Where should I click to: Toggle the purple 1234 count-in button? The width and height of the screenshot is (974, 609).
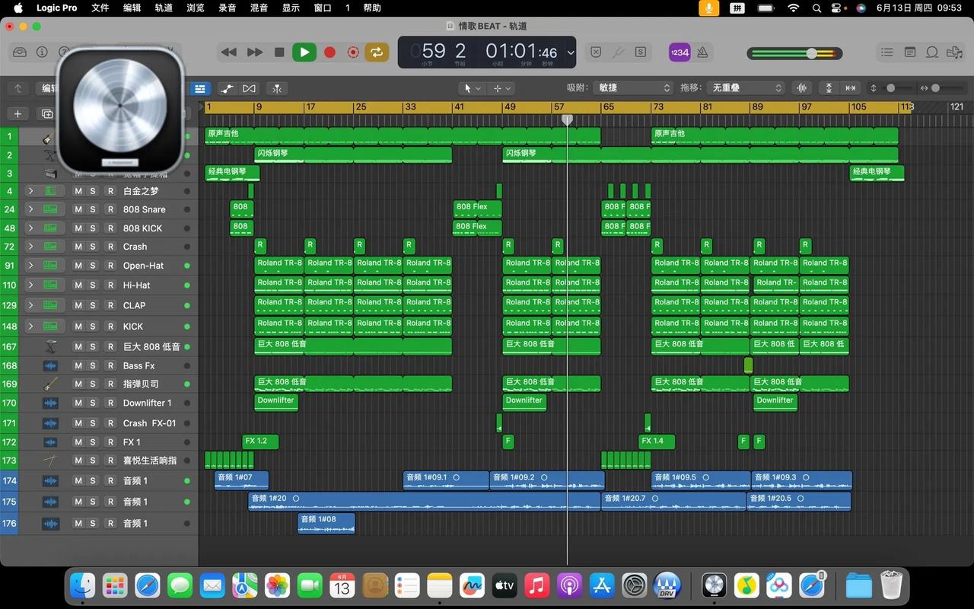coord(679,53)
